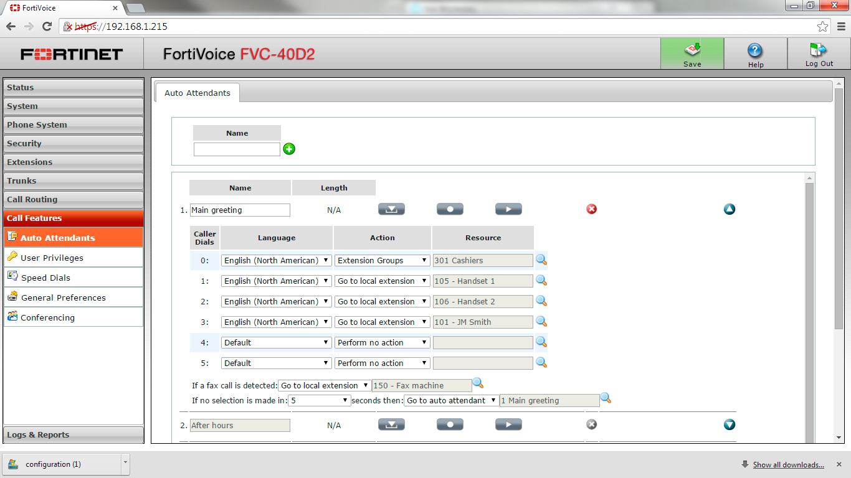Open Perform no action dropdown for dials 5

tap(383, 363)
